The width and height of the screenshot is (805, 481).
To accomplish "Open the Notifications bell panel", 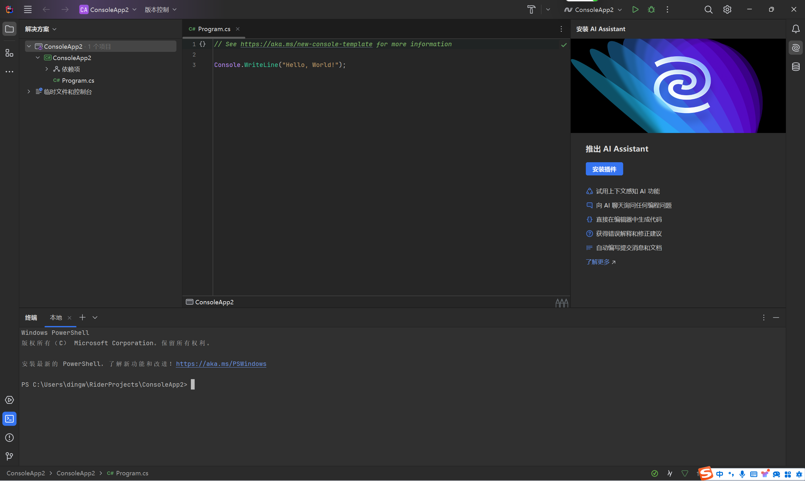I will pyautogui.click(x=795, y=29).
